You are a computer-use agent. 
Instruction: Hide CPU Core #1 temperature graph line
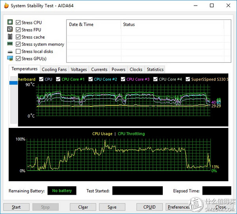58,79
